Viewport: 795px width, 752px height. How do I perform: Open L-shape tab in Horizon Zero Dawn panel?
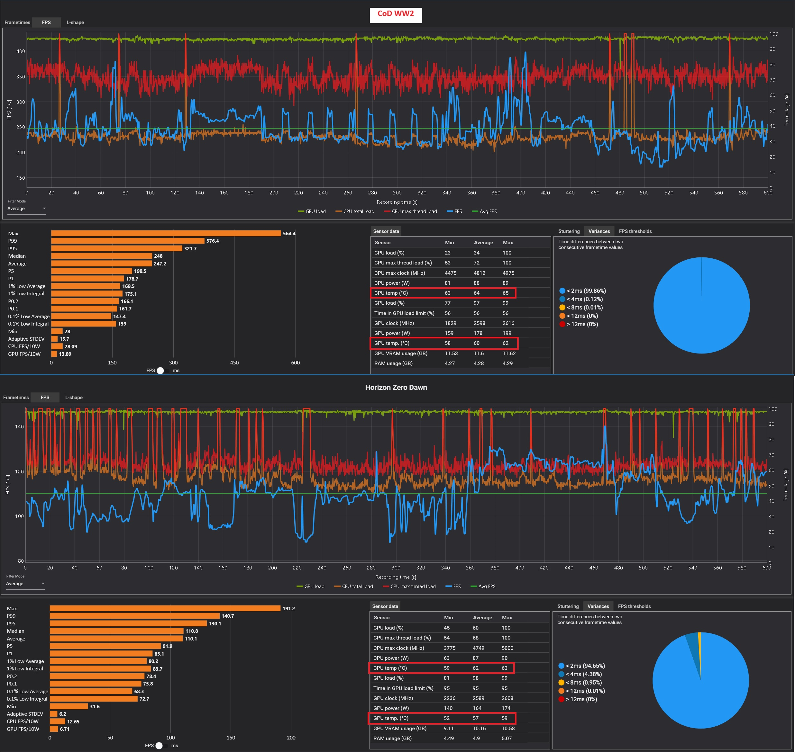74,397
